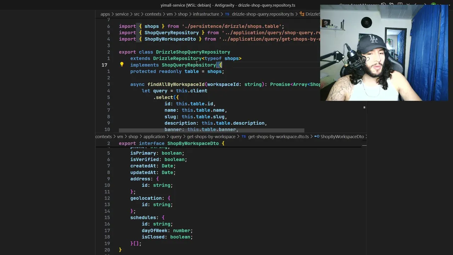Click the interface symbol icon before ShopByWorkspaceDto breadcrumb
The image size is (453, 255).
317,137
